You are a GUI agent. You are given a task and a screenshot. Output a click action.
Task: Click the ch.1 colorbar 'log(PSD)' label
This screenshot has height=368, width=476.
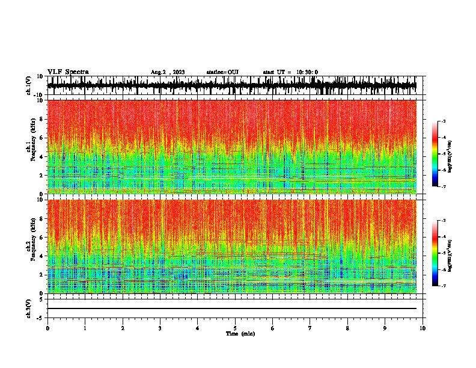point(450,156)
